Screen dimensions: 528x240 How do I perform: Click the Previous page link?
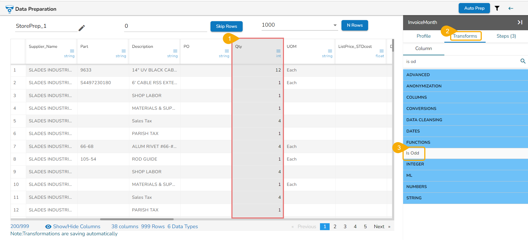(304, 227)
